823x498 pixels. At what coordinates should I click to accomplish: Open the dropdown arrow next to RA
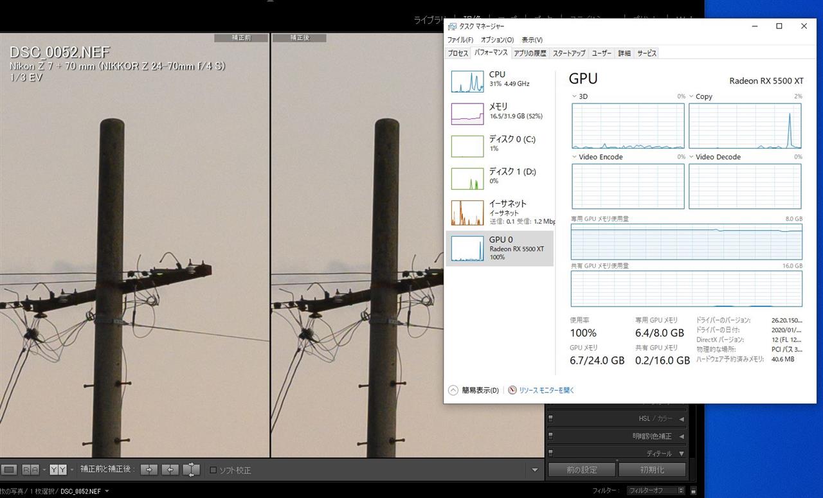tap(44, 470)
